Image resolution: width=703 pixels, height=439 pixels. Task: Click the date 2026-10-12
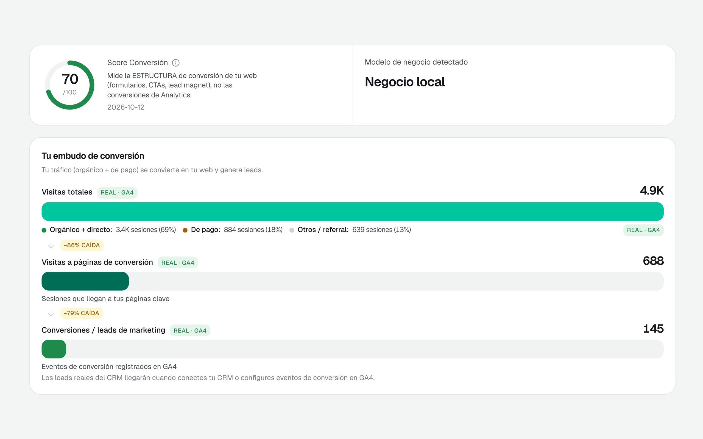tap(126, 107)
